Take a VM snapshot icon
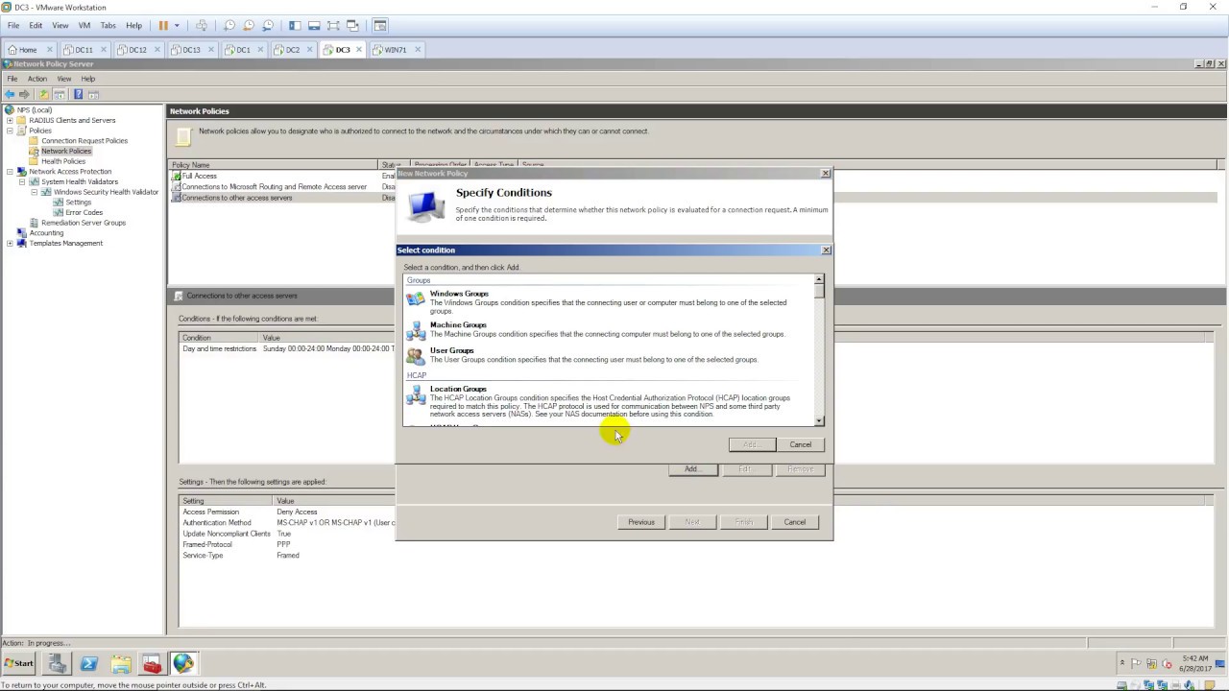1229x691 pixels. (229, 25)
